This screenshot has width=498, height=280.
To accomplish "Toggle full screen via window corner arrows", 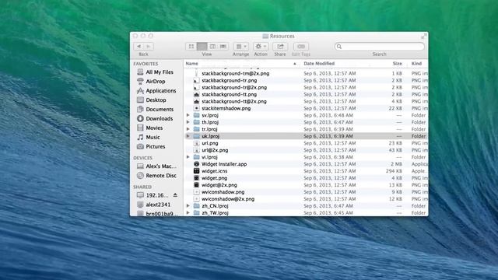I will [x=423, y=37].
